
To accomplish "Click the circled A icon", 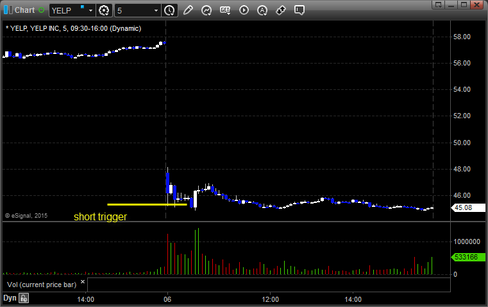I will pyautogui.click(x=262, y=10).
